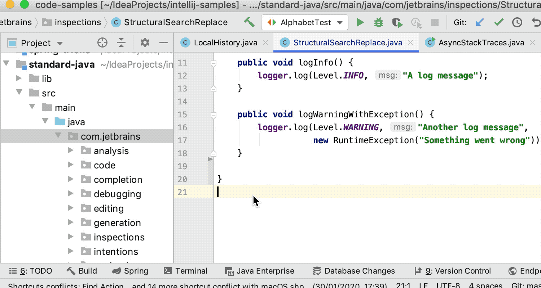Expand the completion package
This screenshot has width=541, height=288.
click(71, 179)
